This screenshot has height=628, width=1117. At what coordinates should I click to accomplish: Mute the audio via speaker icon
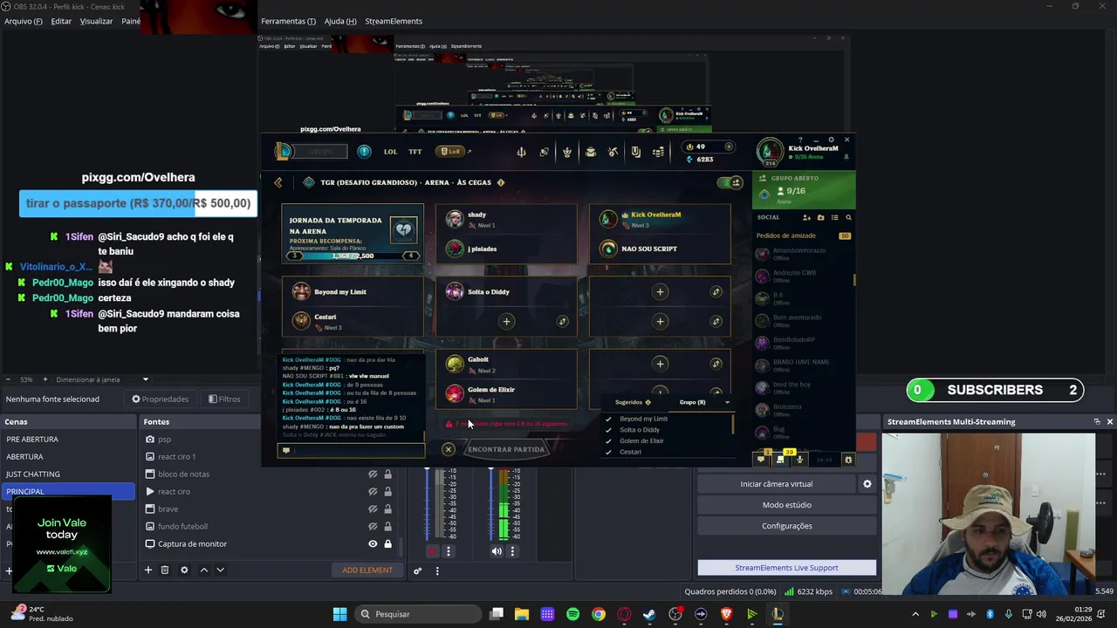coord(497,551)
